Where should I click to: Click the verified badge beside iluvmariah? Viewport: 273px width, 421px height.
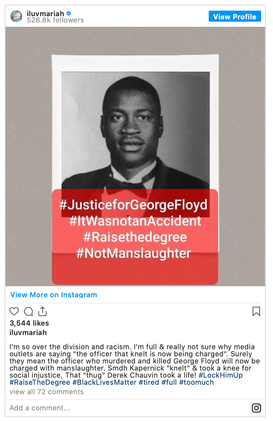(69, 13)
